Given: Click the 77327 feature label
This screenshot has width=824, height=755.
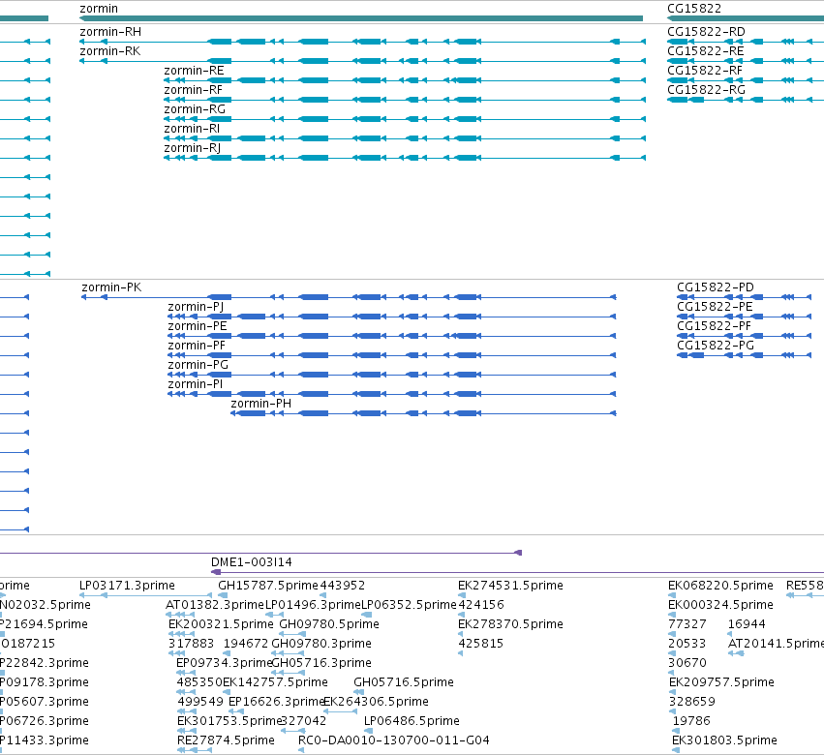Looking at the screenshot, I should 687,624.
